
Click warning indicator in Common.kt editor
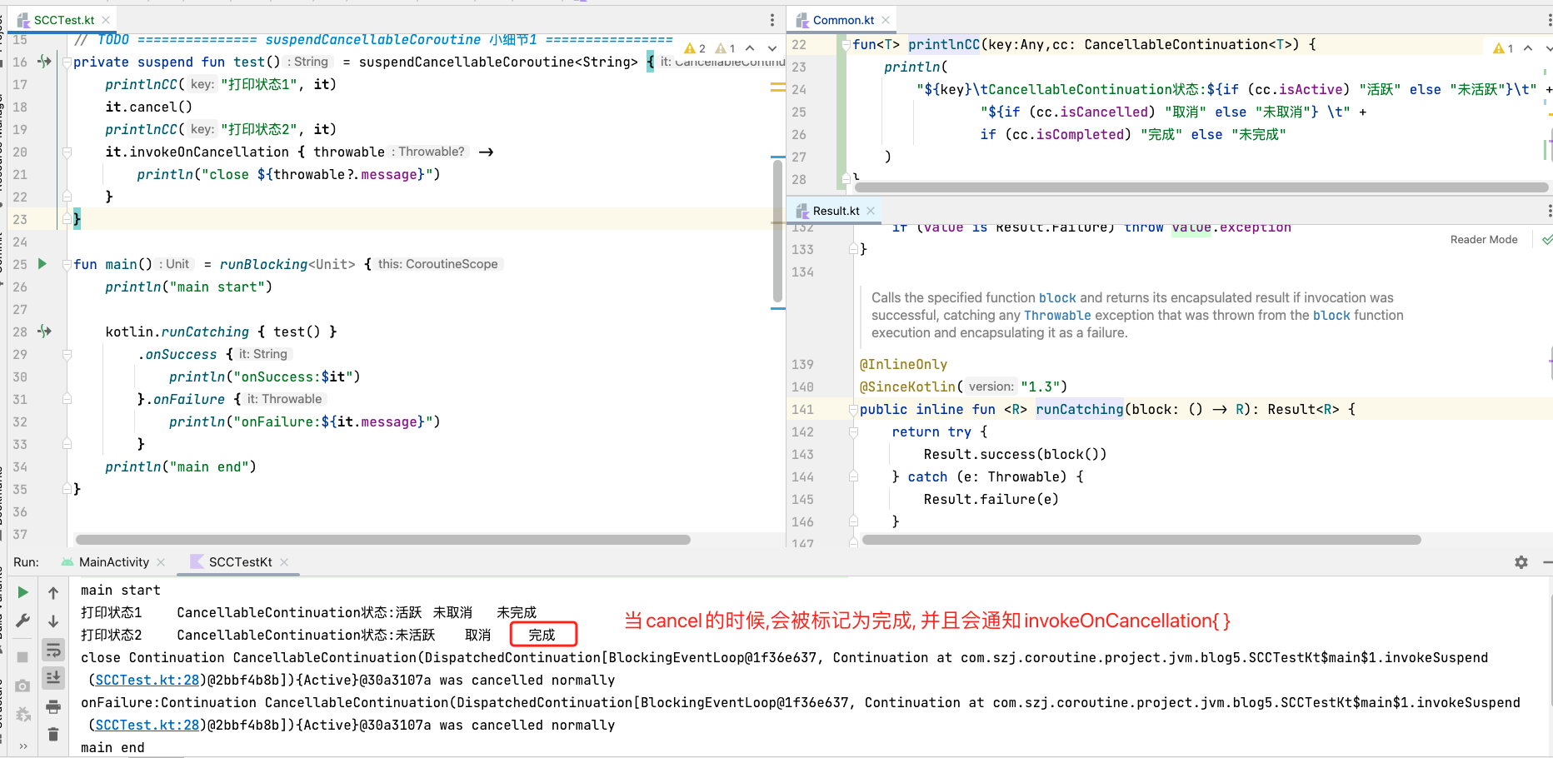(1504, 48)
